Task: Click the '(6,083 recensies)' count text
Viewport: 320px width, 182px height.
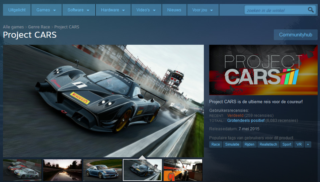Action: [x=282, y=121]
